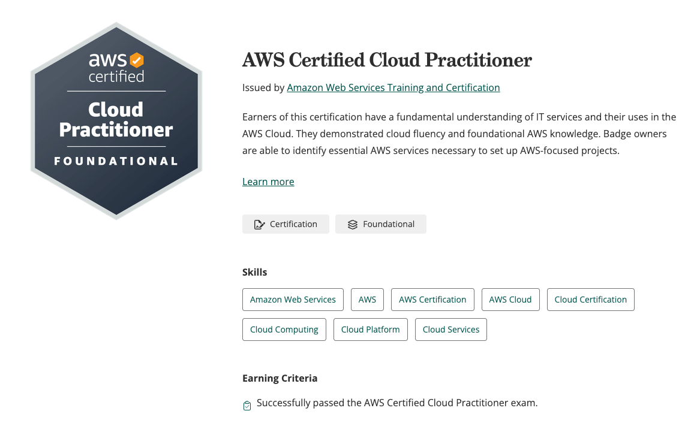
Task: Open Amazon Web Services Training and Certification link
Action: pyautogui.click(x=393, y=87)
